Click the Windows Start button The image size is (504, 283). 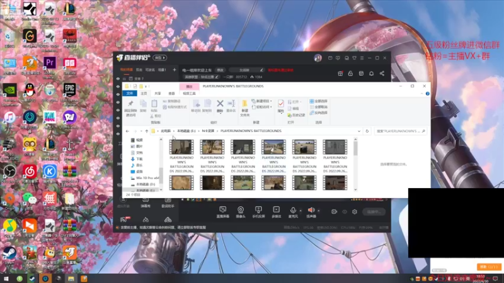tap(6, 278)
